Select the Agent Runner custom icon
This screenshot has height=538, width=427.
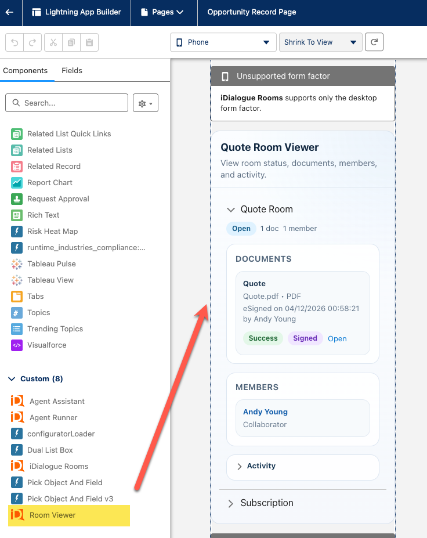tap(17, 417)
